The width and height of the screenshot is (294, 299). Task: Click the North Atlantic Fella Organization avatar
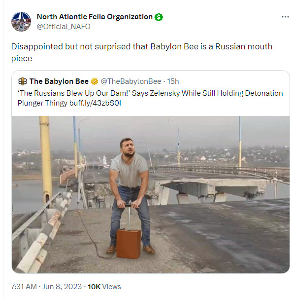(x=21, y=22)
